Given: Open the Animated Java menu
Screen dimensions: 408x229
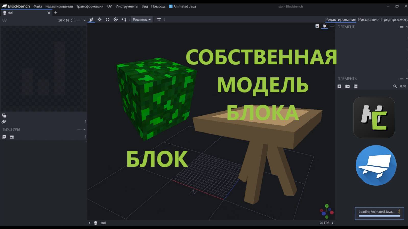Looking at the screenshot, I should click(x=183, y=6).
